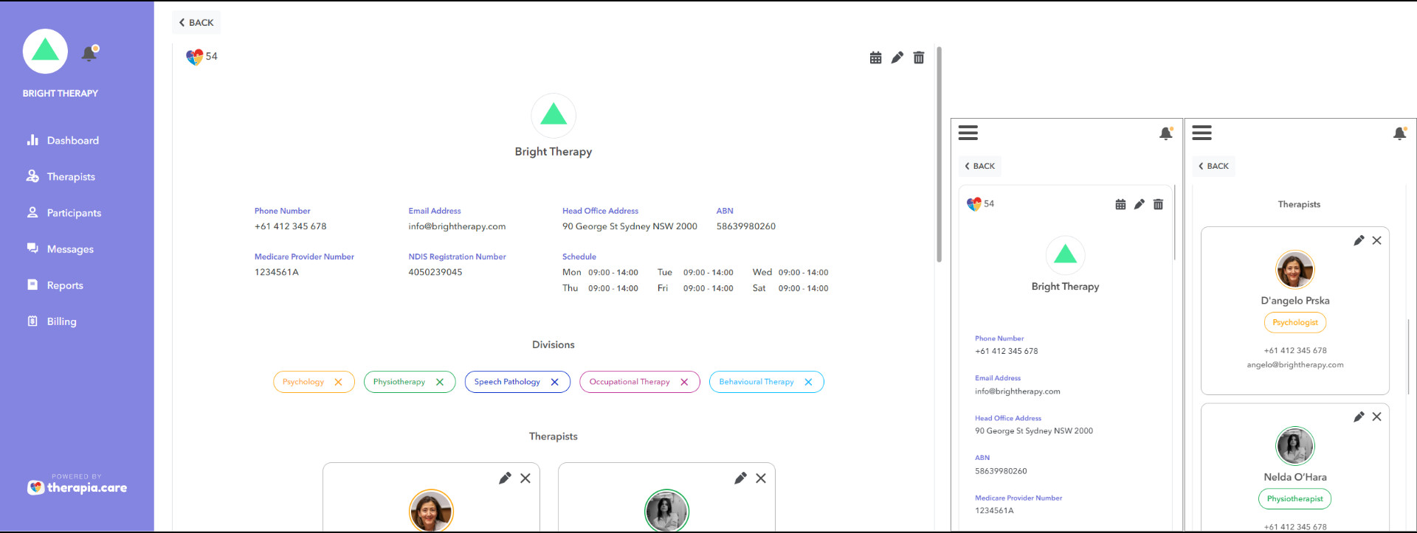The image size is (1417, 533).
Task: Click the trash icon in the mobile profile view
Action: [1158, 204]
